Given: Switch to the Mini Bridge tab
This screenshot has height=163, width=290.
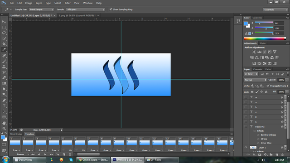Looking at the screenshot, I should [16, 134].
